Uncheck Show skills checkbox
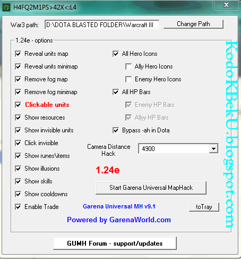The height and width of the screenshot is (260, 241). pyautogui.click(x=18, y=181)
